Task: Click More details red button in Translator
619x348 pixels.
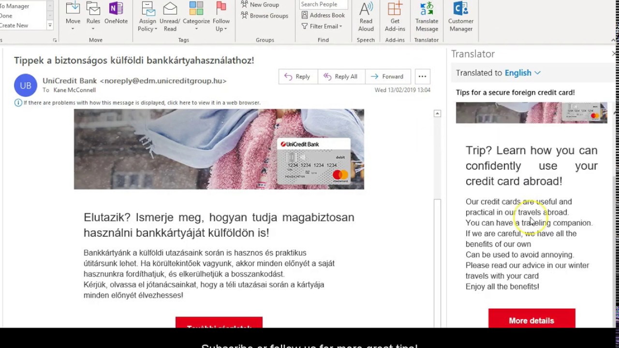Action: pyautogui.click(x=531, y=319)
